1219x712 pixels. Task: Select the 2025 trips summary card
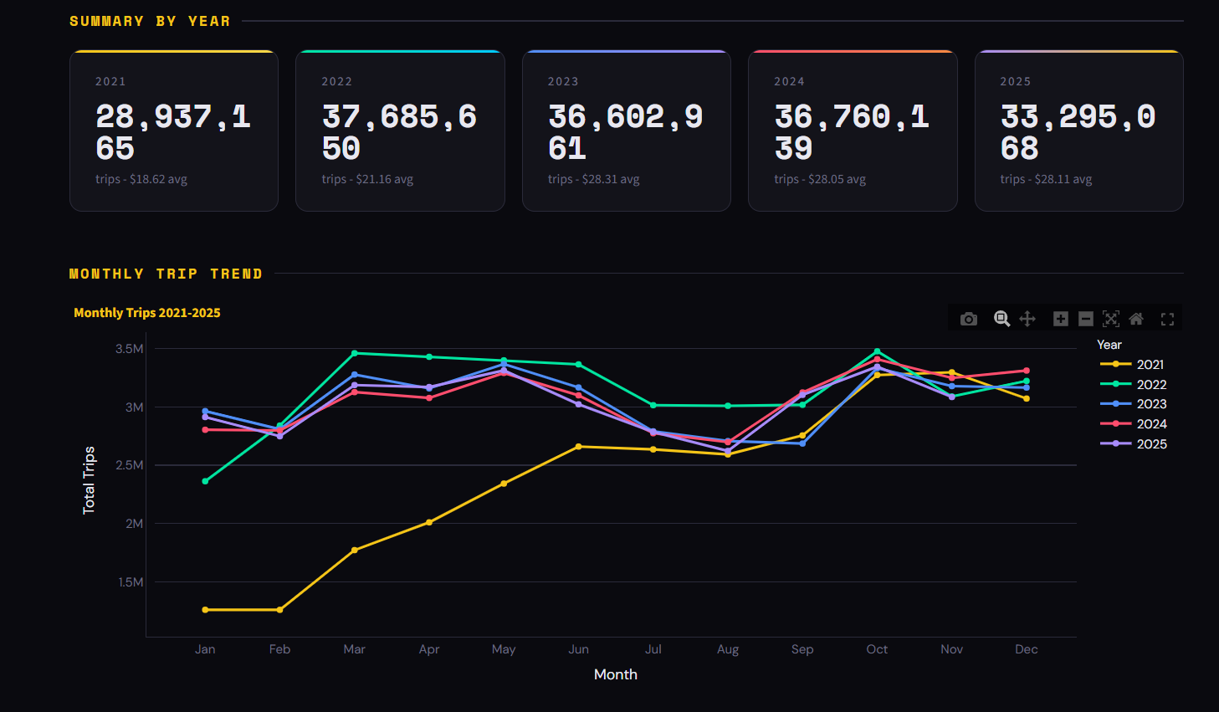[x=1078, y=131]
